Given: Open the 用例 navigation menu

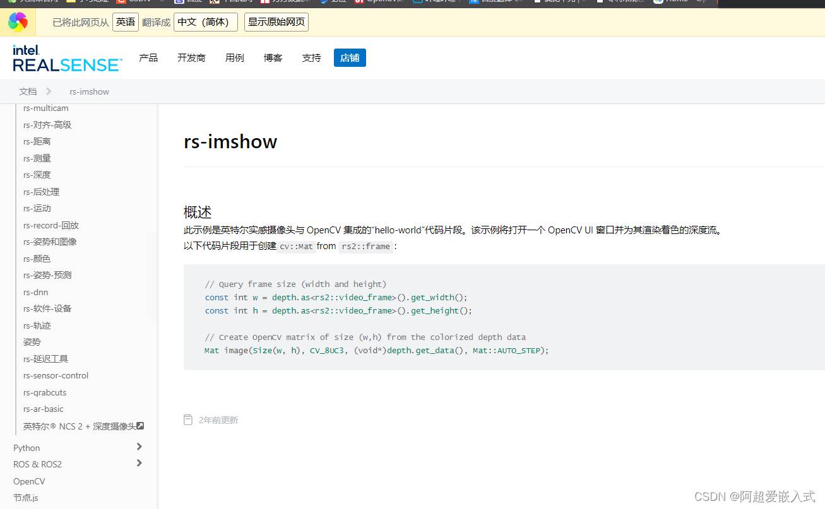Looking at the screenshot, I should click(235, 58).
